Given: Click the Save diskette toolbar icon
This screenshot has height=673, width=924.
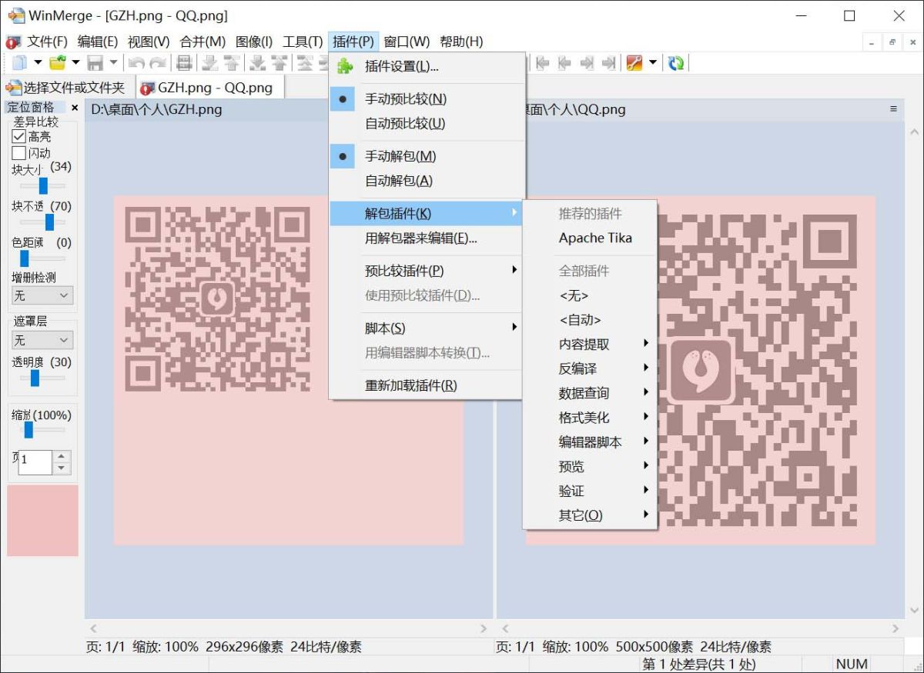Looking at the screenshot, I should click(95, 63).
